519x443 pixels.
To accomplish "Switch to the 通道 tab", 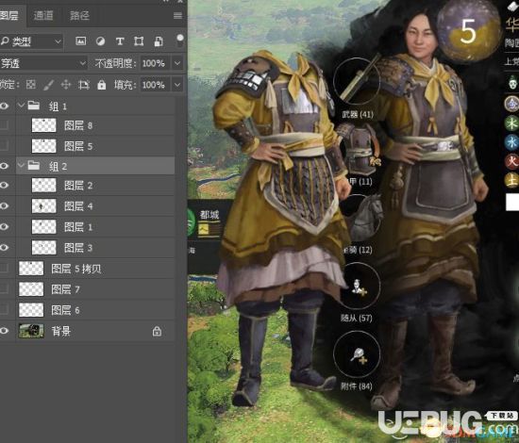I will [x=43, y=15].
